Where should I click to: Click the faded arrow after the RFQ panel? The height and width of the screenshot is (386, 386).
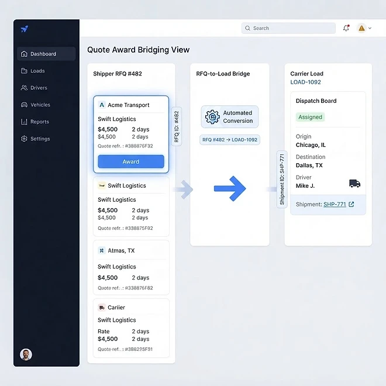pos(184,189)
